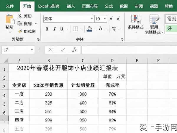The width and height of the screenshot is (177, 133).
Task: Select the header cell 完成率
Action: [112, 85]
